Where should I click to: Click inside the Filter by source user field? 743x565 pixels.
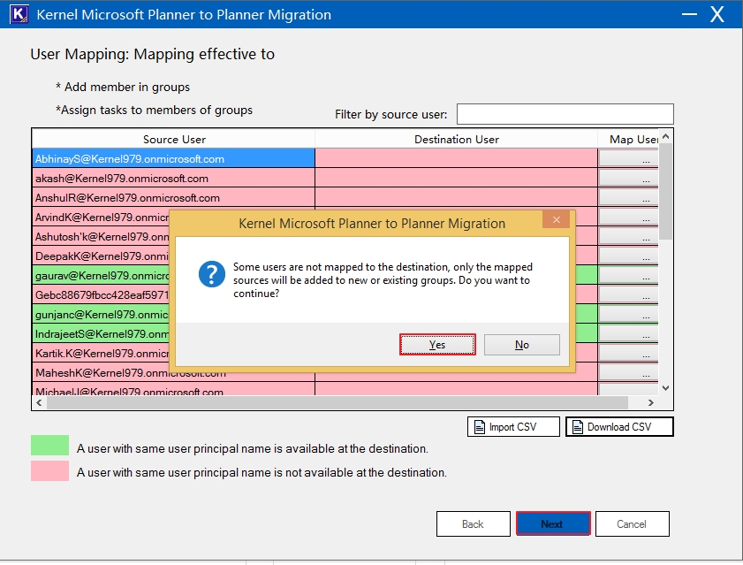pyautogui.click(x=565, y=114)
